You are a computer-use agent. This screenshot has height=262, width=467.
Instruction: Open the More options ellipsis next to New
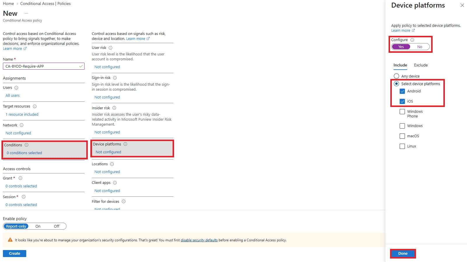[27, 13]
